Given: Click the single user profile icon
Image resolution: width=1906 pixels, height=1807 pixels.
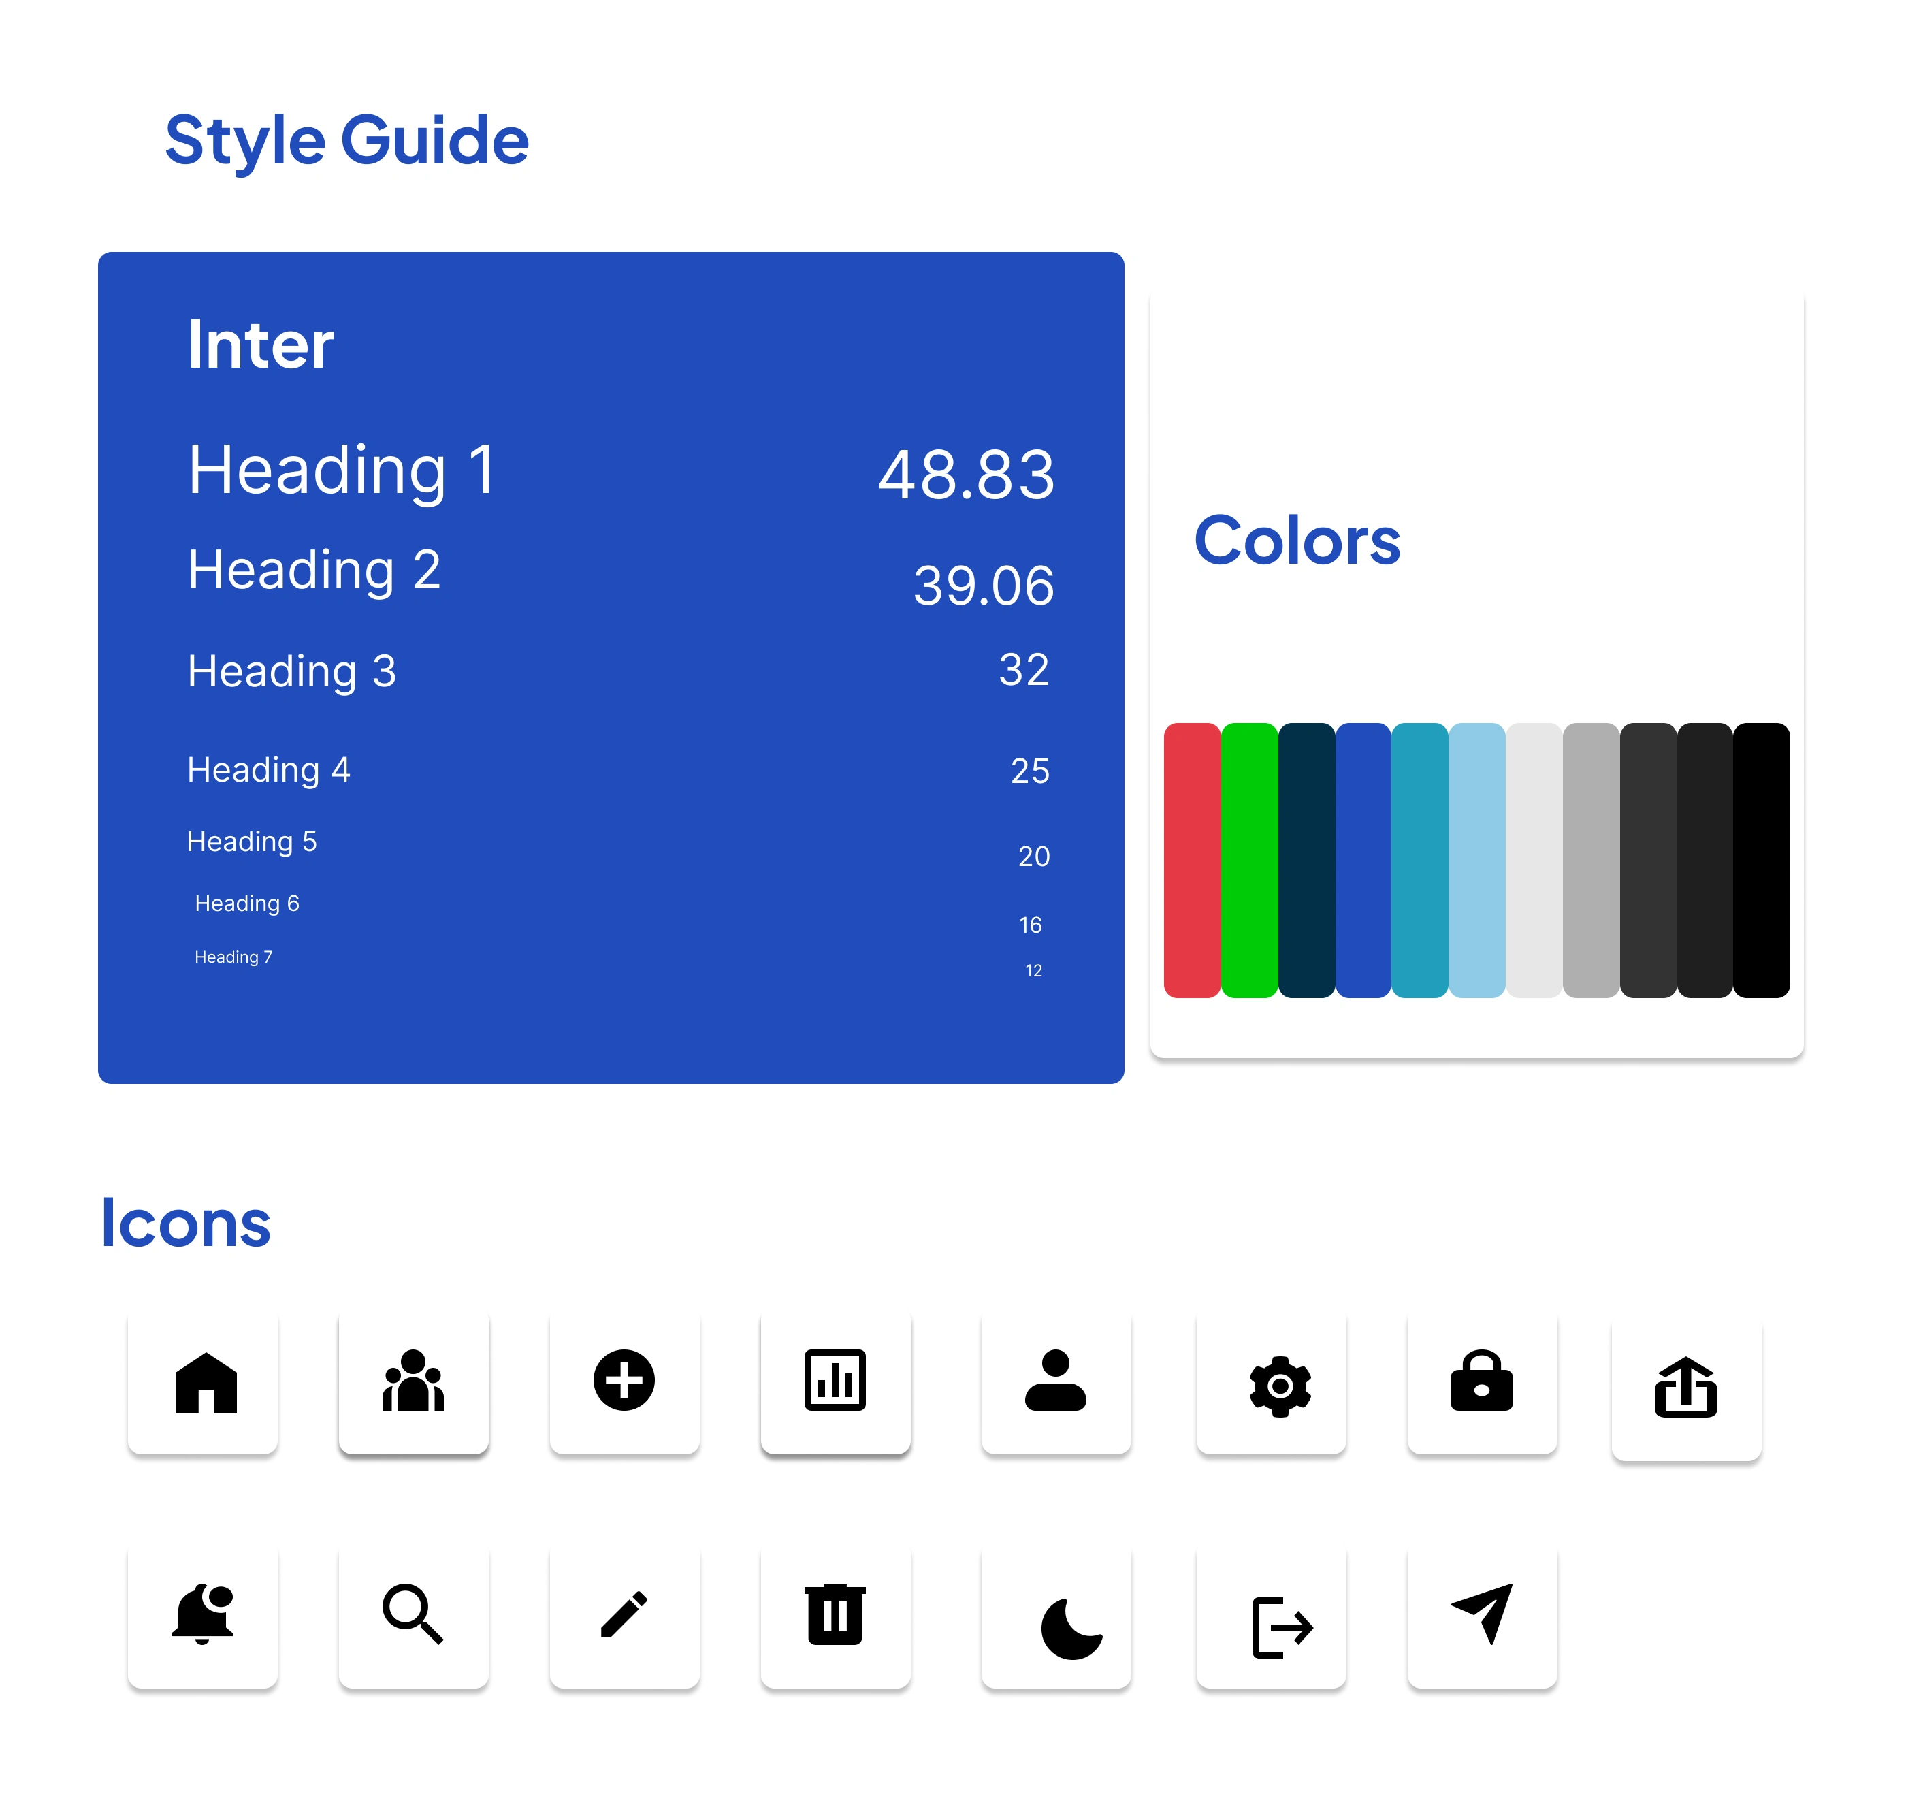Looking at the screenshot, I should pyautogui.click(x=1056, y=1381).
